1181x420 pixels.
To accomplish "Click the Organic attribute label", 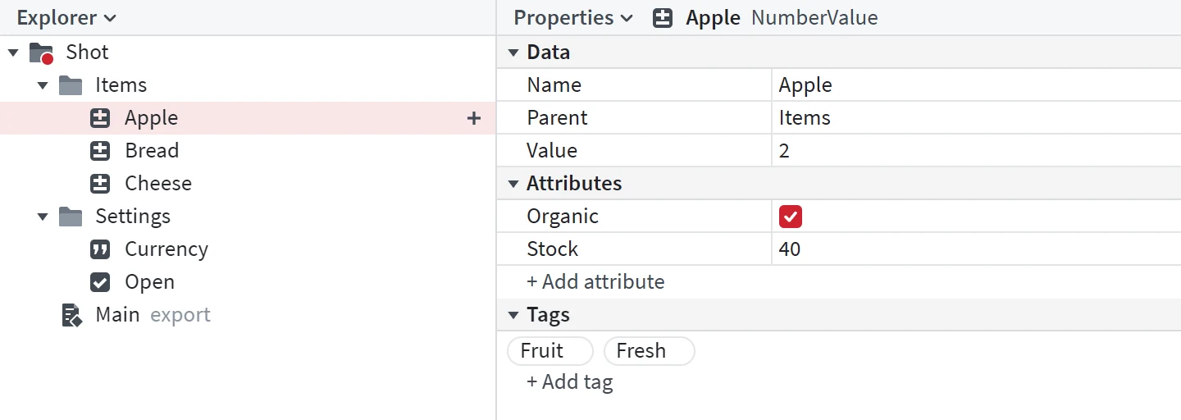I will pos(563,217).
